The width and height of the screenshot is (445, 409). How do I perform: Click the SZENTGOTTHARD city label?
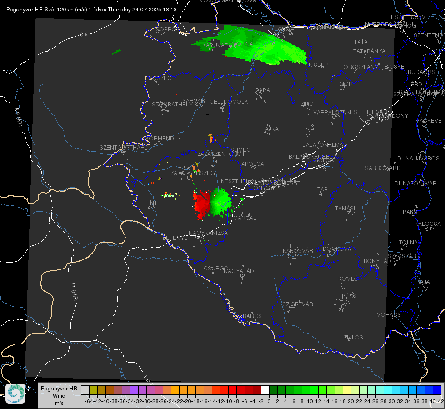(x=124, y=148)
